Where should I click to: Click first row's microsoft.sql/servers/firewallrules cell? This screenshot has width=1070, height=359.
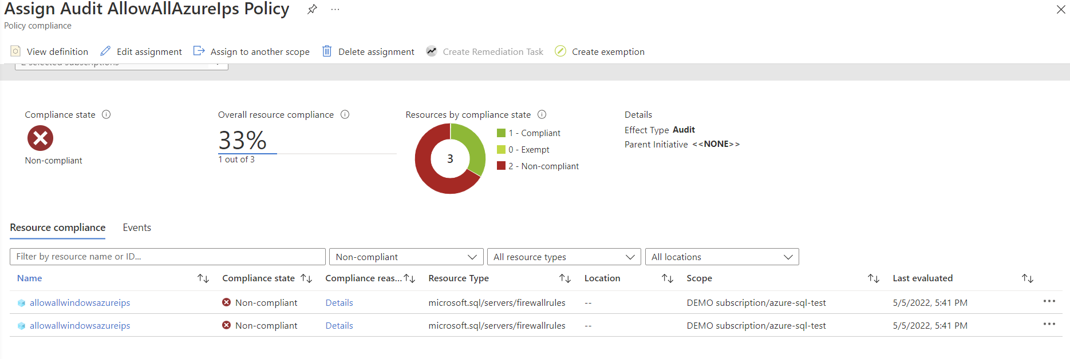pyautogui.click(x=497, y=303)
